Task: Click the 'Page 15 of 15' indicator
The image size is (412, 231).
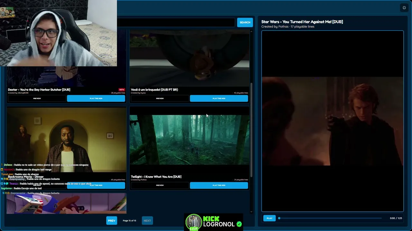Action: pos(129,221)
